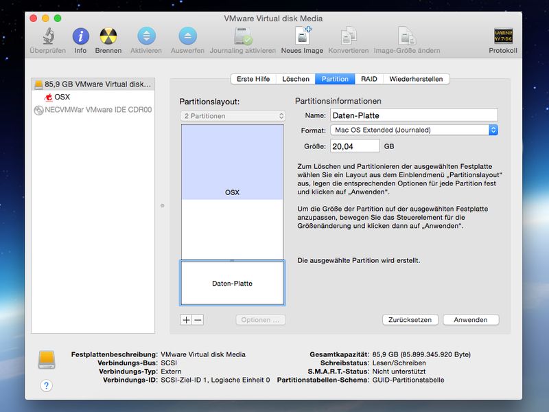The image size is (549, 412).
Task: Click the Verbindungs-Typ value Extern
Action: point(171,371)
